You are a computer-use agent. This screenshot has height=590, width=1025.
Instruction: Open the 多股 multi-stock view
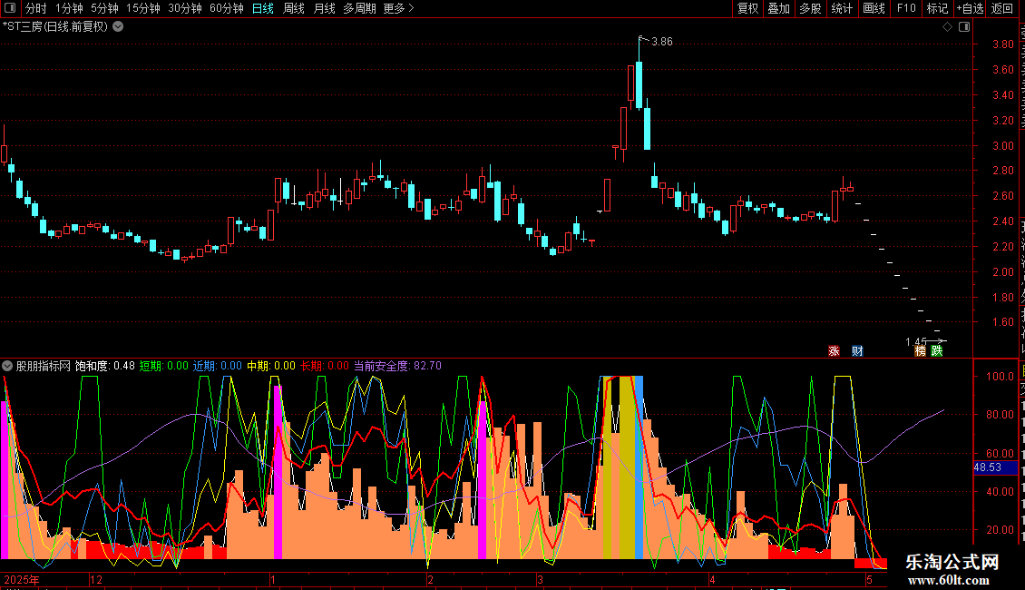[810, 8]
